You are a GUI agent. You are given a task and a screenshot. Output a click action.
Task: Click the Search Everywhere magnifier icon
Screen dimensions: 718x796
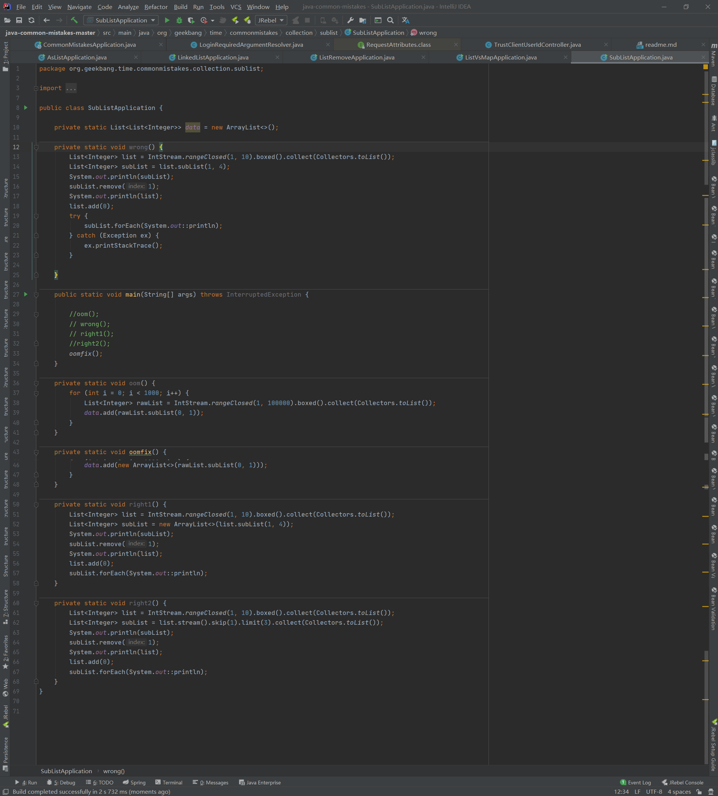[390, 21]
